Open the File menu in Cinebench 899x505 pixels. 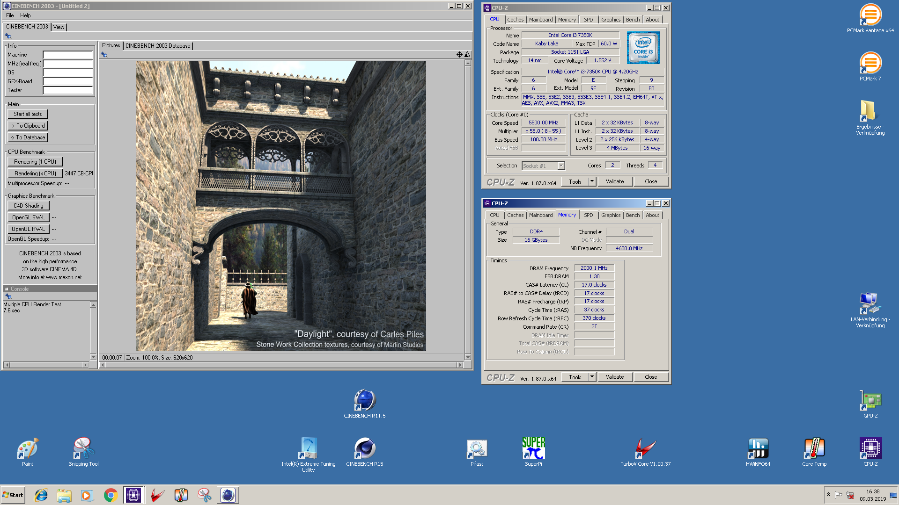coord(10,15)
